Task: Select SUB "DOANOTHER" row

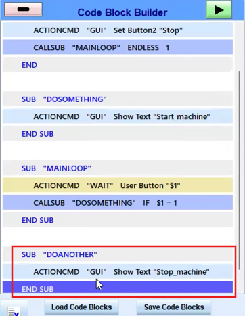Action: pos(118,254)
